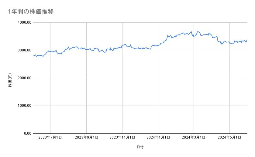Viewport: 255px width, 157px height.
Task: Select the vertical gridline above 2024年1月1日
Action: click(x=158, y=91)
